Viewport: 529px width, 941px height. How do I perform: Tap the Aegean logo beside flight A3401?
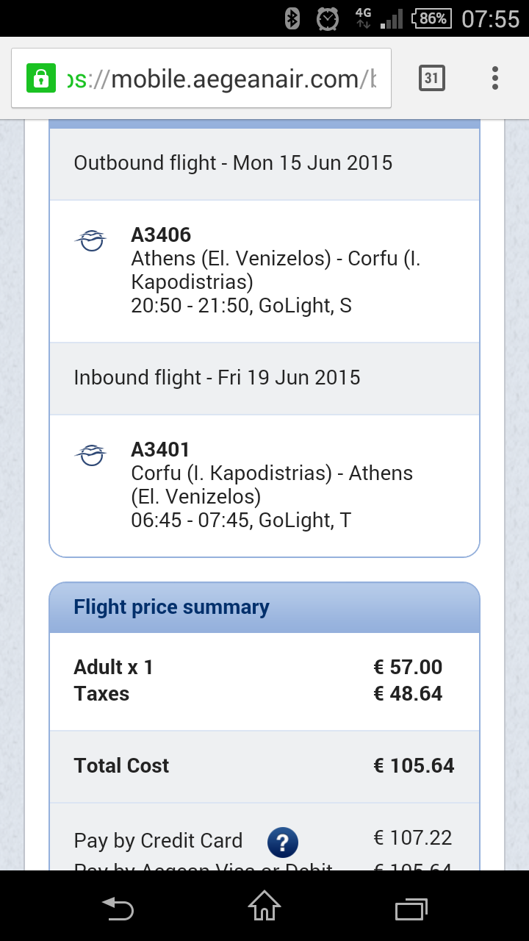(x=91, y=455)
